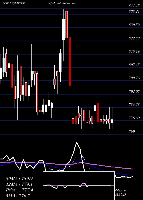Click the MACD inset chart panel
143x200 pixels.
tap(79, 186)
